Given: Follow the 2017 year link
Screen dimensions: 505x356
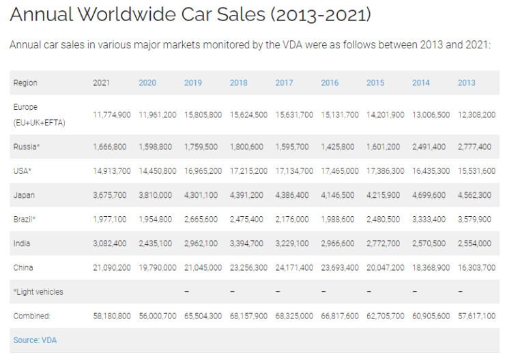Looking at the screenshot, I should (284, 83).
